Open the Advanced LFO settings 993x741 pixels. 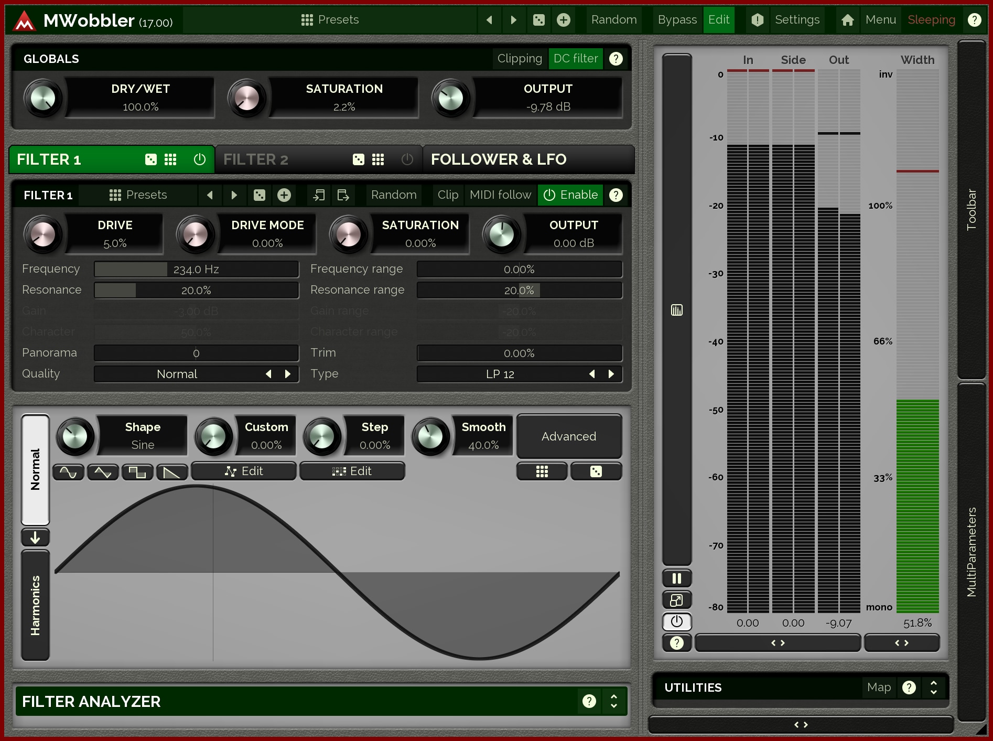point(569,436)
